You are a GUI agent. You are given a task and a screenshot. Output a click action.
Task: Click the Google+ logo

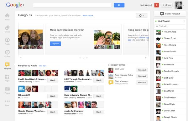(15, 5)
